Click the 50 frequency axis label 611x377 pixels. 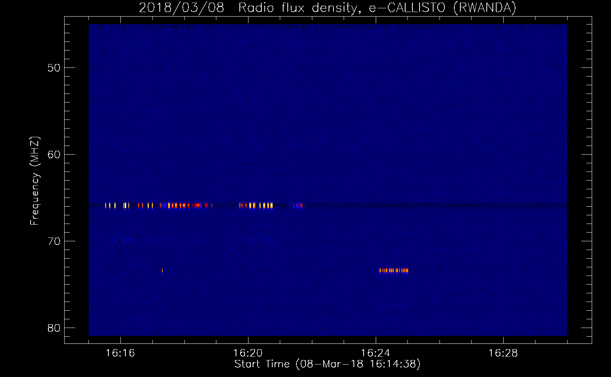coord(54,68)
